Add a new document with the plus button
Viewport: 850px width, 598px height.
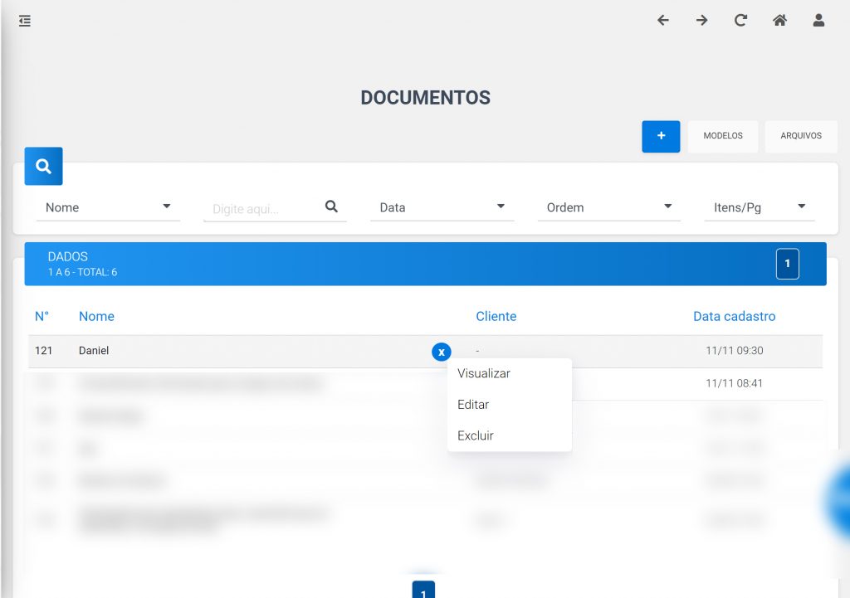661,136
